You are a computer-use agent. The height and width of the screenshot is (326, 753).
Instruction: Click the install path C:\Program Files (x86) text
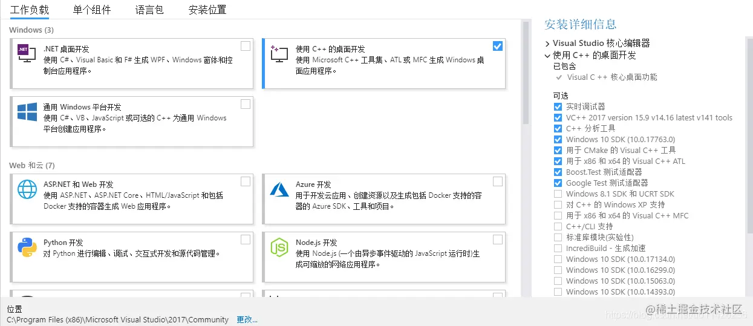[x=118, y=319]
